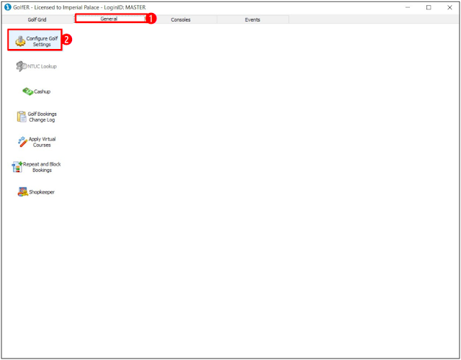Image resolution: width=461 pixels, height=360 pixels.
Task: Click the 'Cashup' label text
Action: [42, 91]
